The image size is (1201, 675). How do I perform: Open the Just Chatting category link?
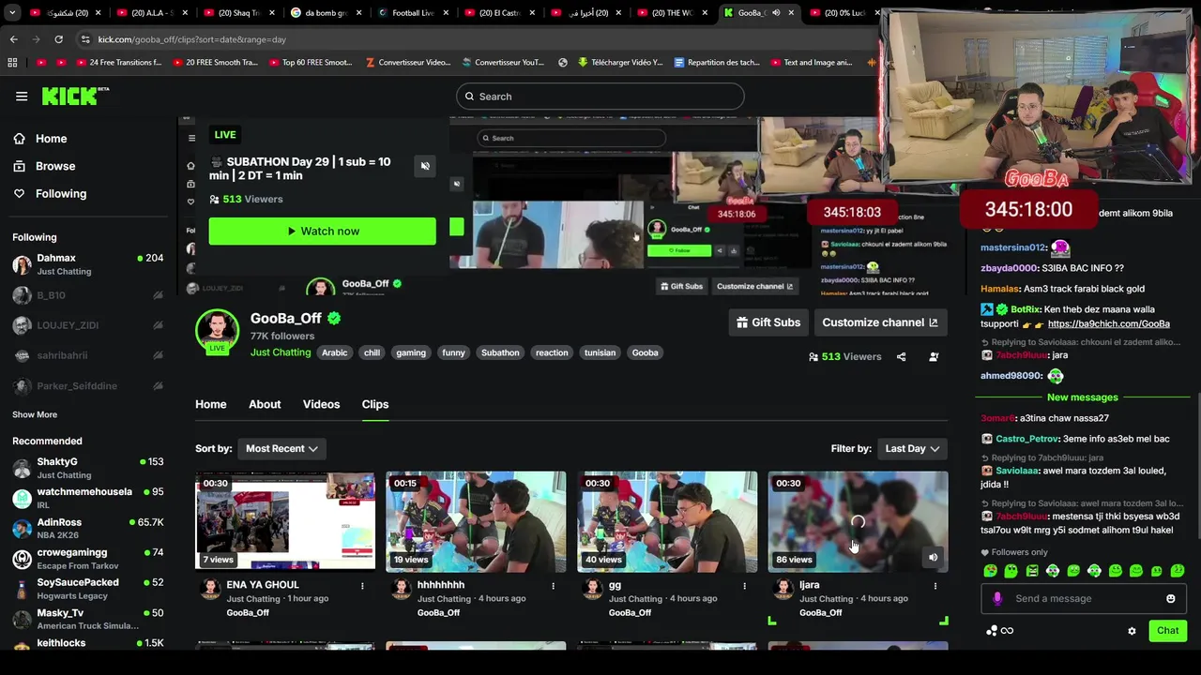tap(281, 352)
